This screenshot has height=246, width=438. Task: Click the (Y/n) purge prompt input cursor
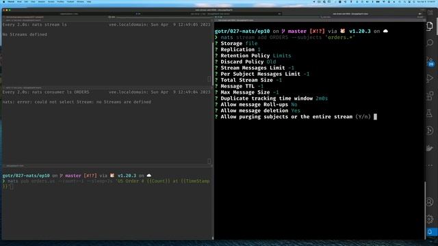pos(375,117)
